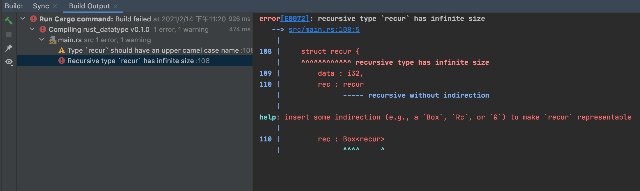640x191 pixels.
Task: Click the 'rec : Box<recur>' suggestion line
Action: coord(351,139)
